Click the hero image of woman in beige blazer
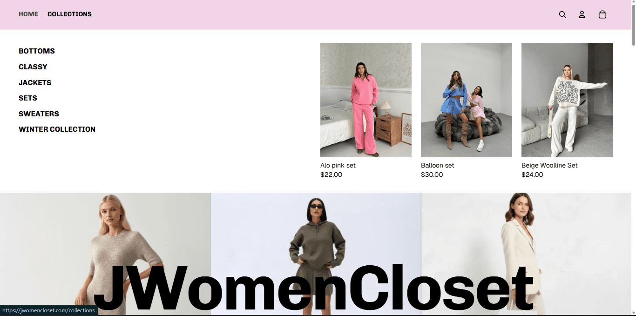The width and height of the screenshot is (636, 316). [x=526, y=254]
